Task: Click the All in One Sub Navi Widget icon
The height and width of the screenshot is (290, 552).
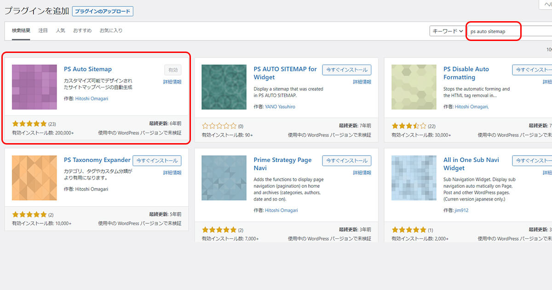Action: pos(414,178)
